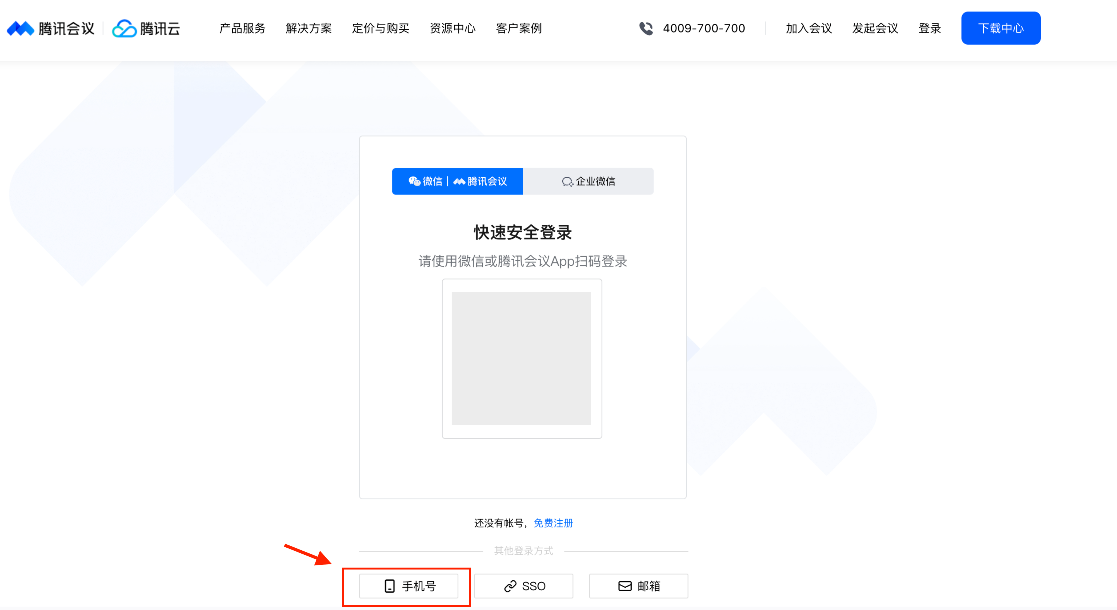
Task: Click the QR code placeholder image
Action: (x=522, y=359)
